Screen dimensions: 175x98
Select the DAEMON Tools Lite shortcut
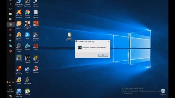(19, 93)
